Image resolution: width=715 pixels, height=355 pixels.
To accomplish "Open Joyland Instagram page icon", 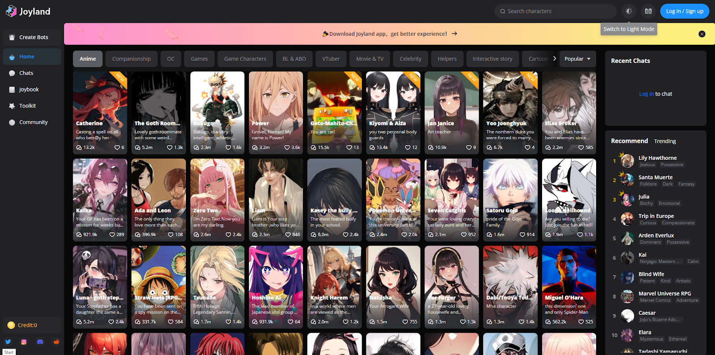I will pyautogui.click(x=24, y=342).
